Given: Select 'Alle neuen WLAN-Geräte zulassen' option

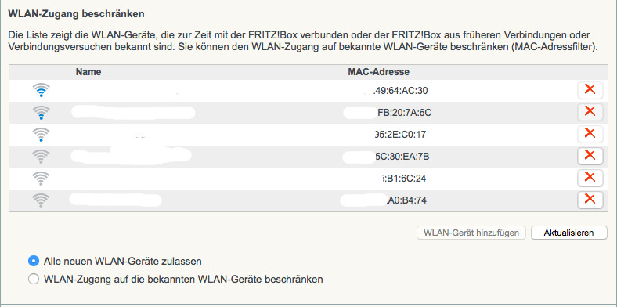Looking at the screenshot, I should [34, 261].
